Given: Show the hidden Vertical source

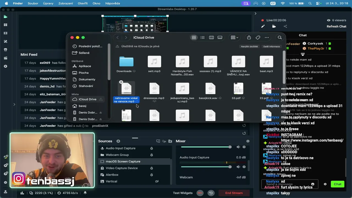Looking at the screenshot, I should tap(157, 181).
